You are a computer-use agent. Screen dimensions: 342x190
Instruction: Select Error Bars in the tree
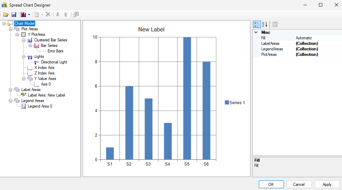56,51
